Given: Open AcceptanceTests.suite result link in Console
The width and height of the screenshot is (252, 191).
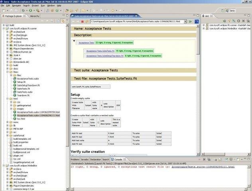Looking at the screenshot, I should tap(203, 167).
